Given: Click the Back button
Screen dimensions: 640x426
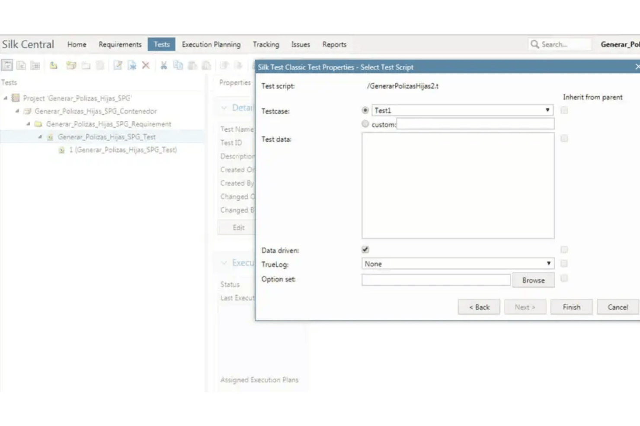Looking at the screenshot, I should coord(479,307).
